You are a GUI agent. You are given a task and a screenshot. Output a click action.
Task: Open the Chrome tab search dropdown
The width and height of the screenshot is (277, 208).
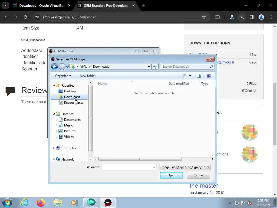[x=5, y=5]
